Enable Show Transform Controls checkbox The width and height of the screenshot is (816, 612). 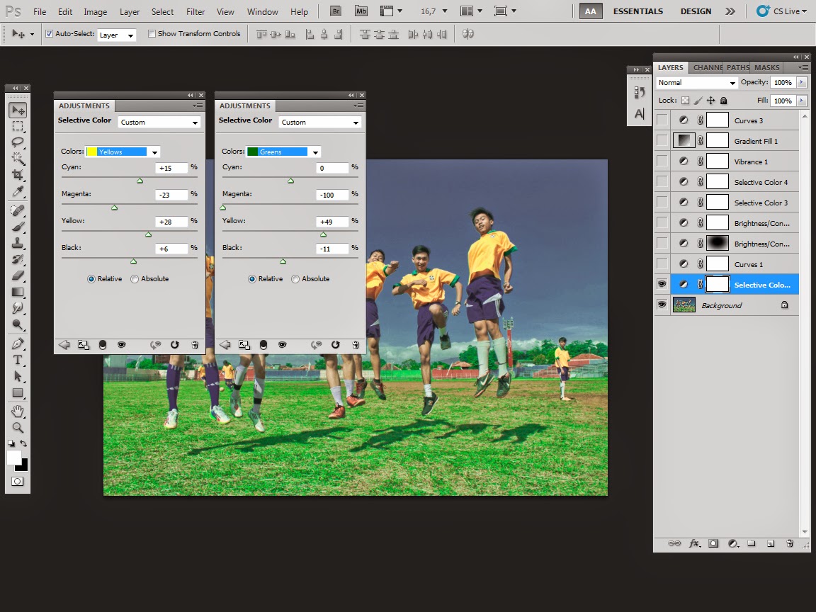pyautogui.click(x=152, y=34)
